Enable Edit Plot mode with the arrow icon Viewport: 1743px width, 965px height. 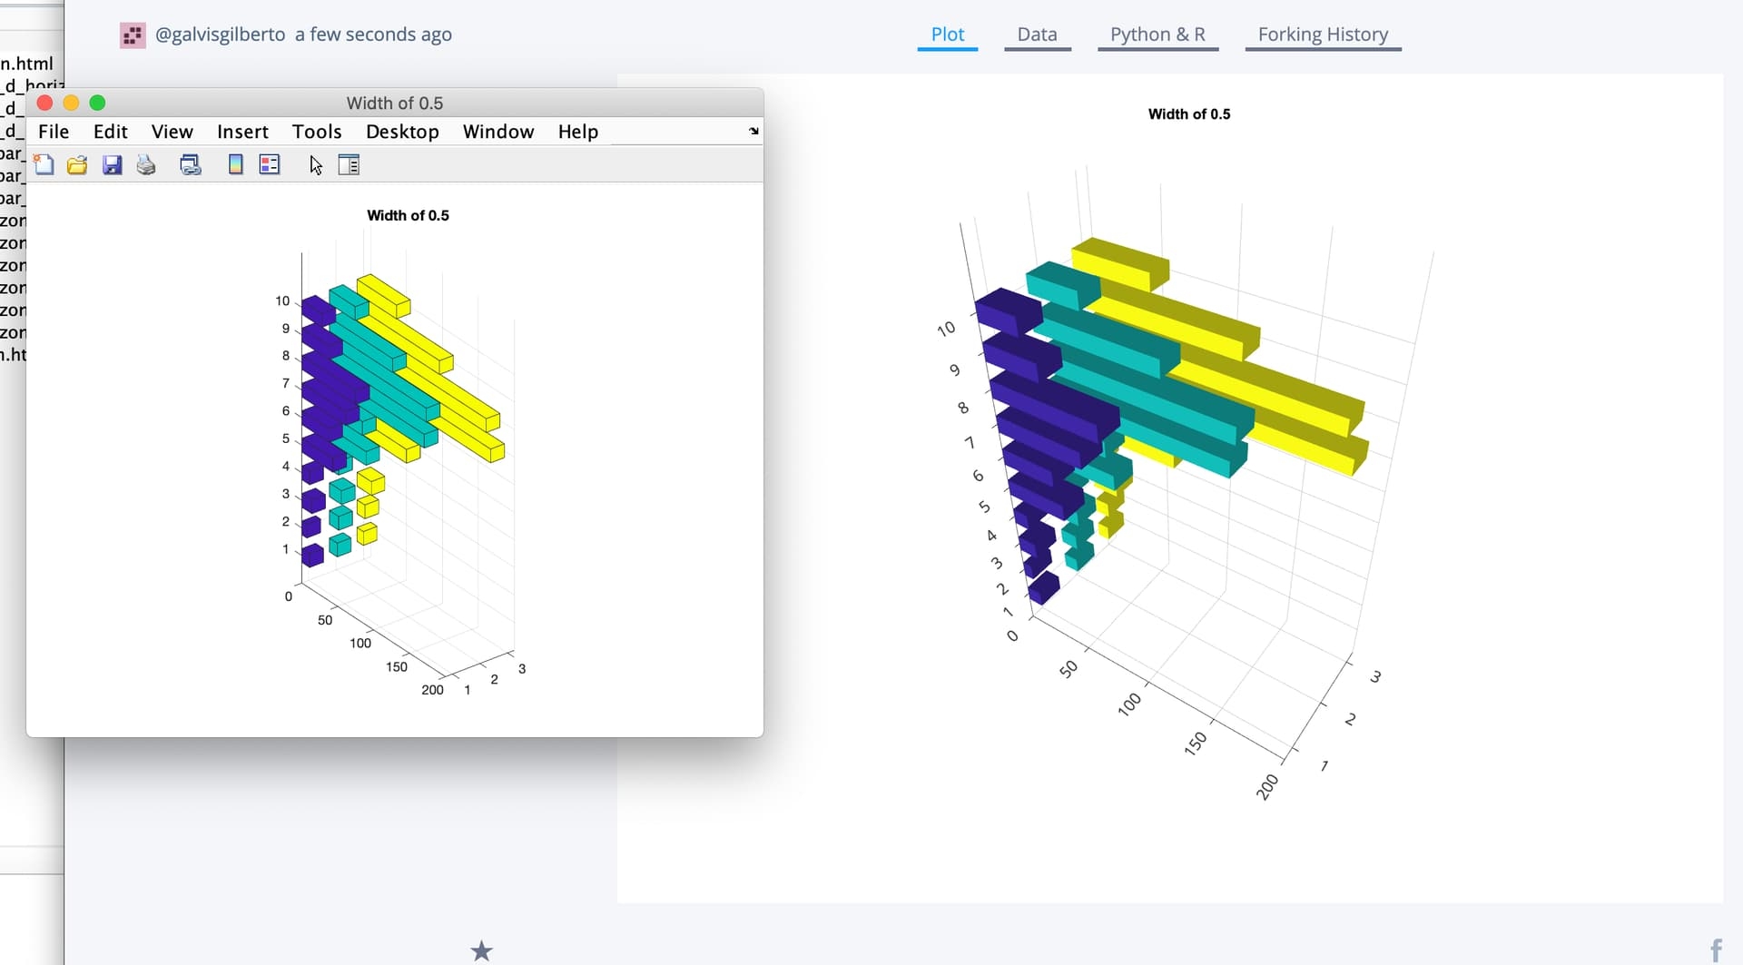[315, 165]
